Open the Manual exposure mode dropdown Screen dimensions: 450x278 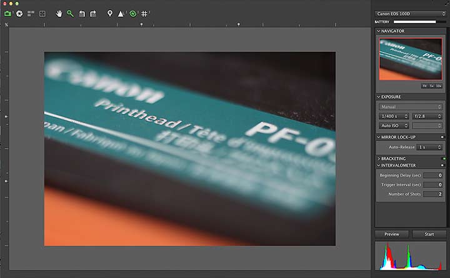click(411, 107)
